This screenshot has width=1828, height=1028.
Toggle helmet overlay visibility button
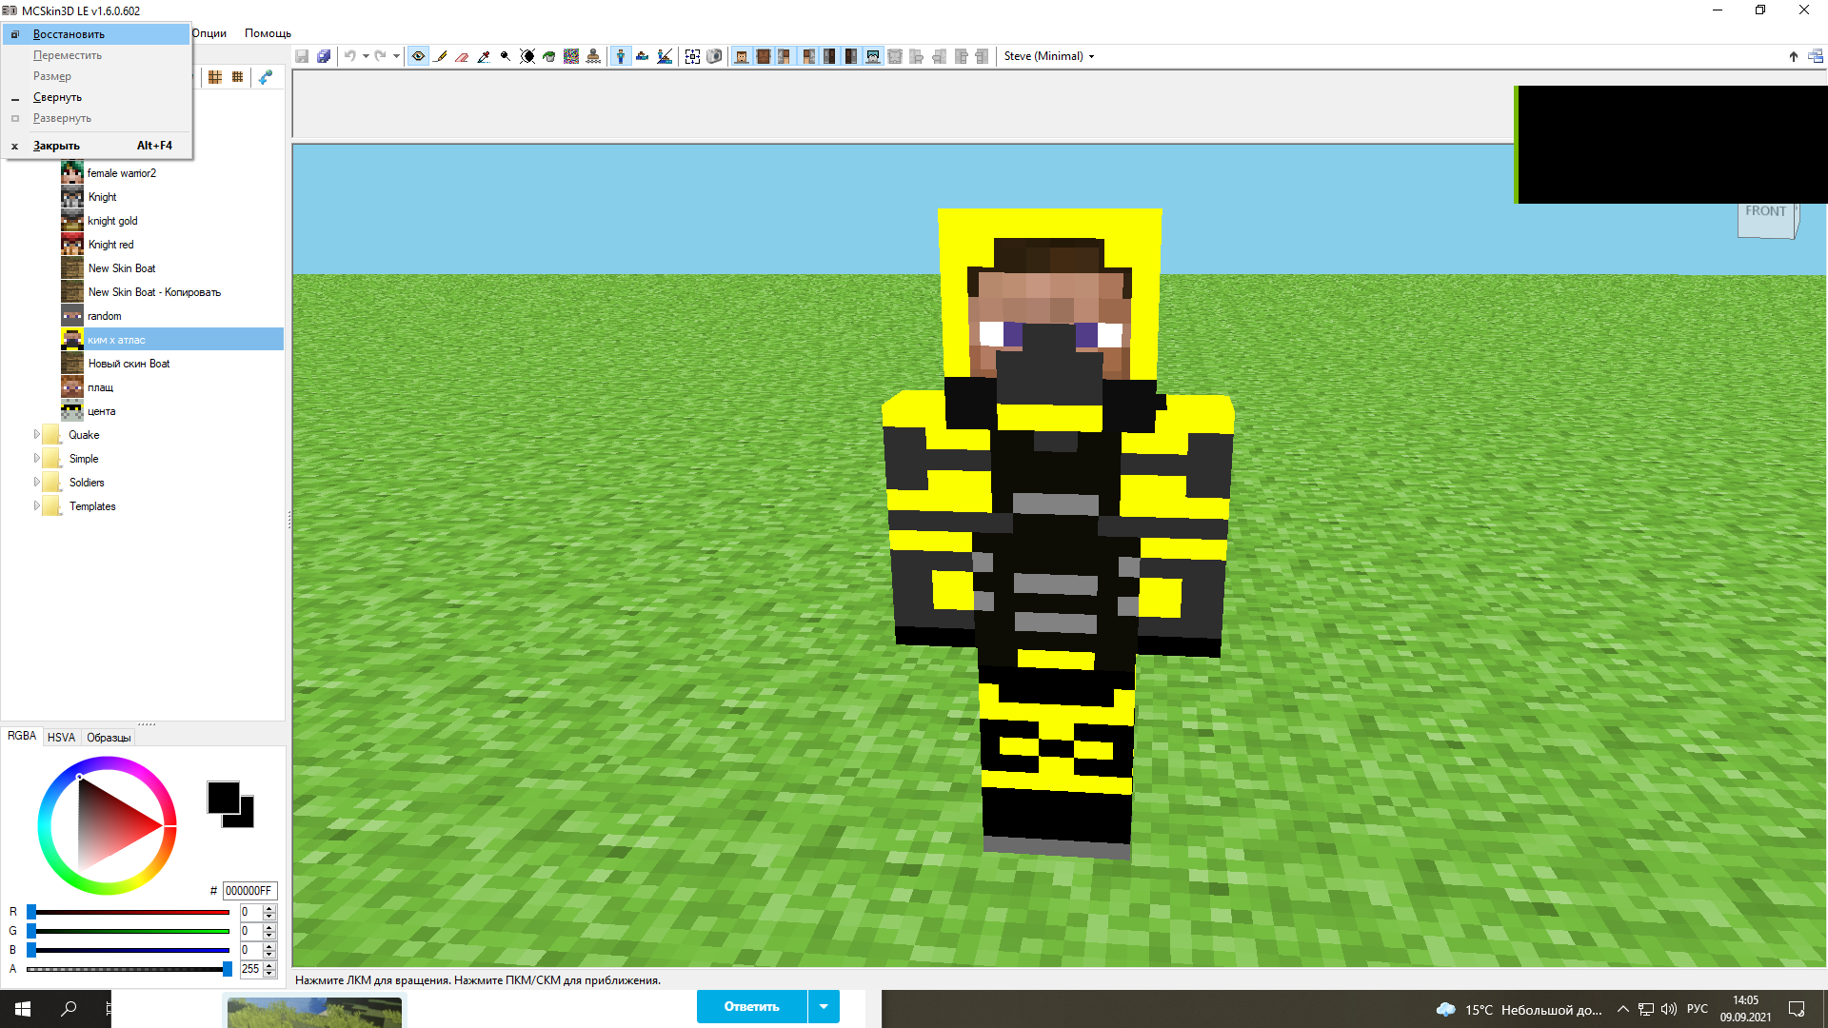873,56
